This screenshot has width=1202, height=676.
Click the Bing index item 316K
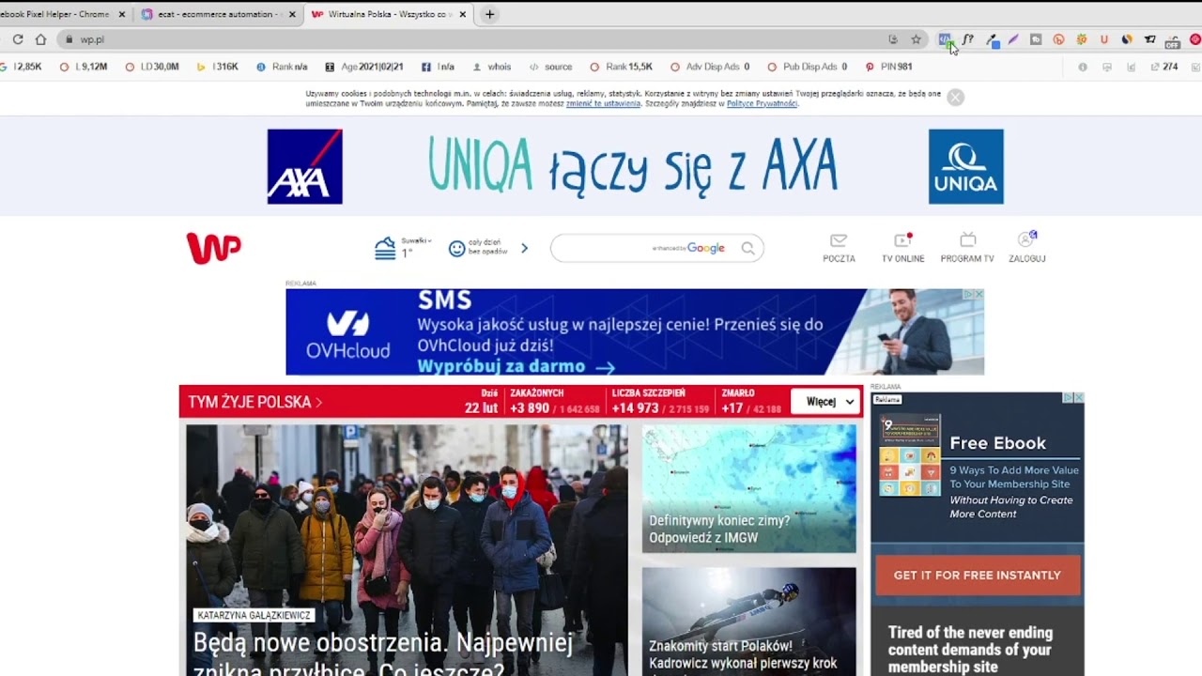[217, 67]
